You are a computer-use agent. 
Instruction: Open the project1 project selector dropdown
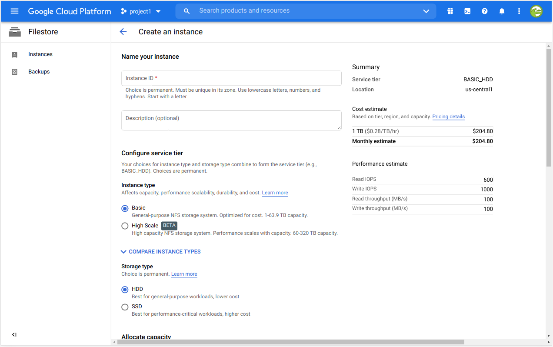pos(141,11)
